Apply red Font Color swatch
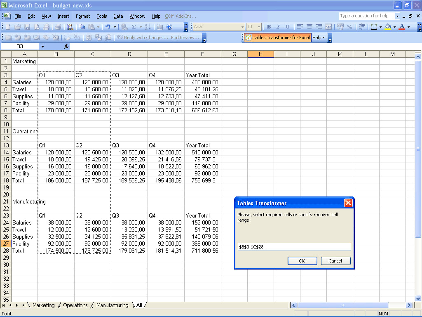The image size is (422, 317). [402, 27]
